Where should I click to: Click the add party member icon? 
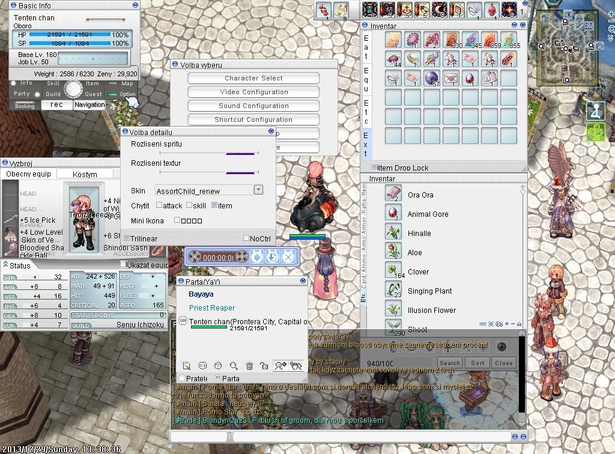280,366
